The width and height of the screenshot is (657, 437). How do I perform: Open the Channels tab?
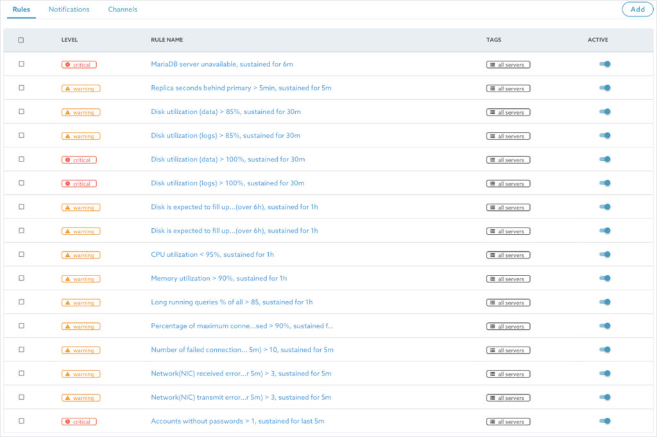click(123, 10)
